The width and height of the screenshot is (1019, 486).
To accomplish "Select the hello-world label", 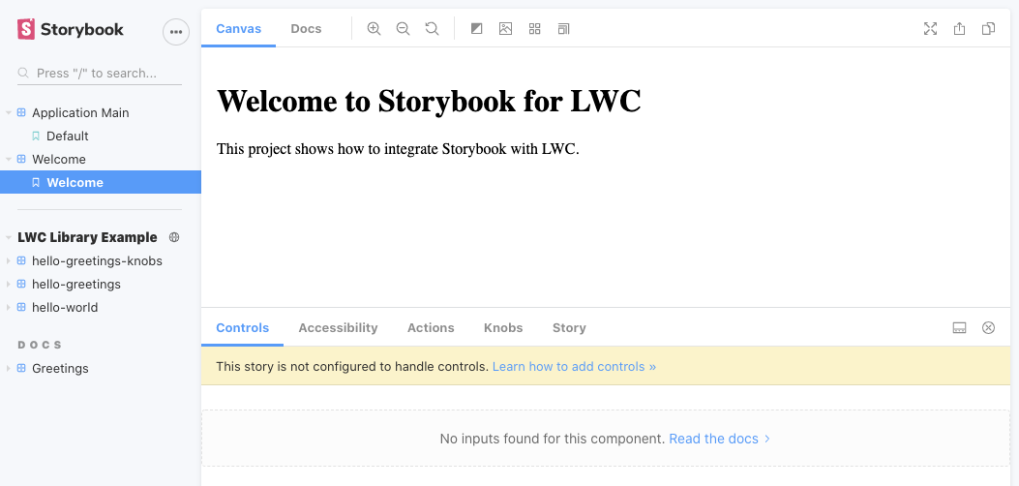I will 65,307.
